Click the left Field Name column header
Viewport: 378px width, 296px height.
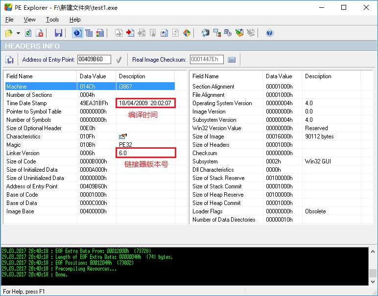tap(40, 76)
